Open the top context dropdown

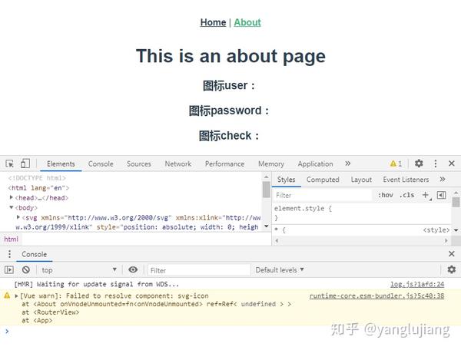(x=79, y=270)
